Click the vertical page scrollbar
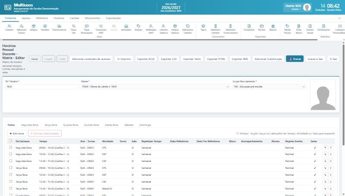The height and width of the screenshot is (196, 345). click(343, 94)
